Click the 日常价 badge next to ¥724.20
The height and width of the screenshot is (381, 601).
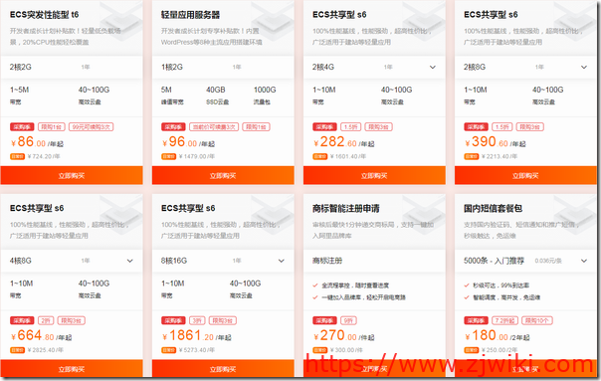tap(17, 156)
